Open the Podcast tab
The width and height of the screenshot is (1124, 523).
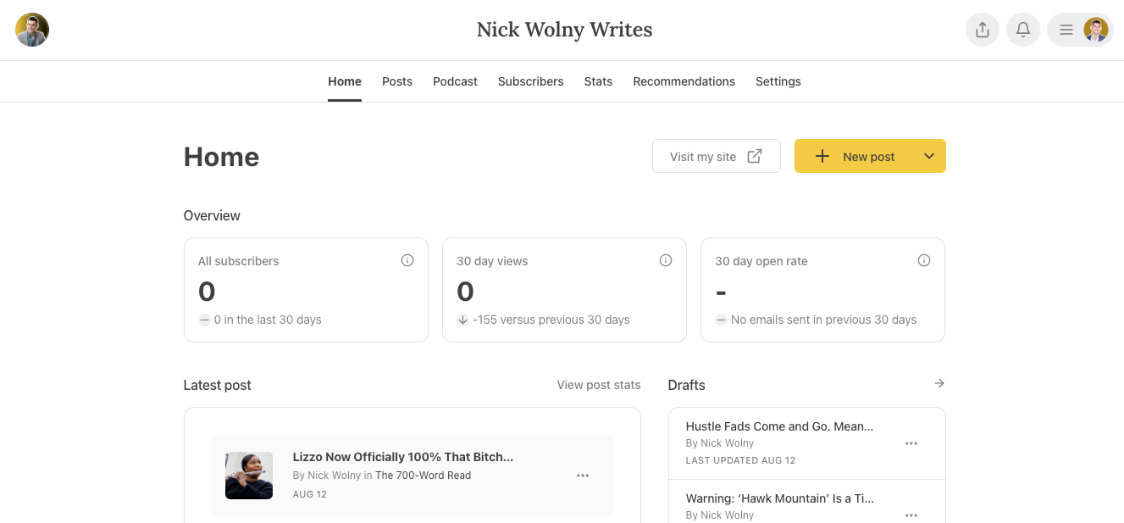(455, 81)
